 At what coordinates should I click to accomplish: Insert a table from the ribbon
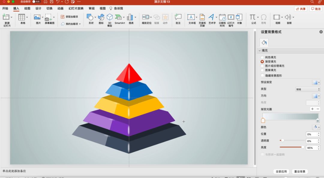(x=22, y=18)
